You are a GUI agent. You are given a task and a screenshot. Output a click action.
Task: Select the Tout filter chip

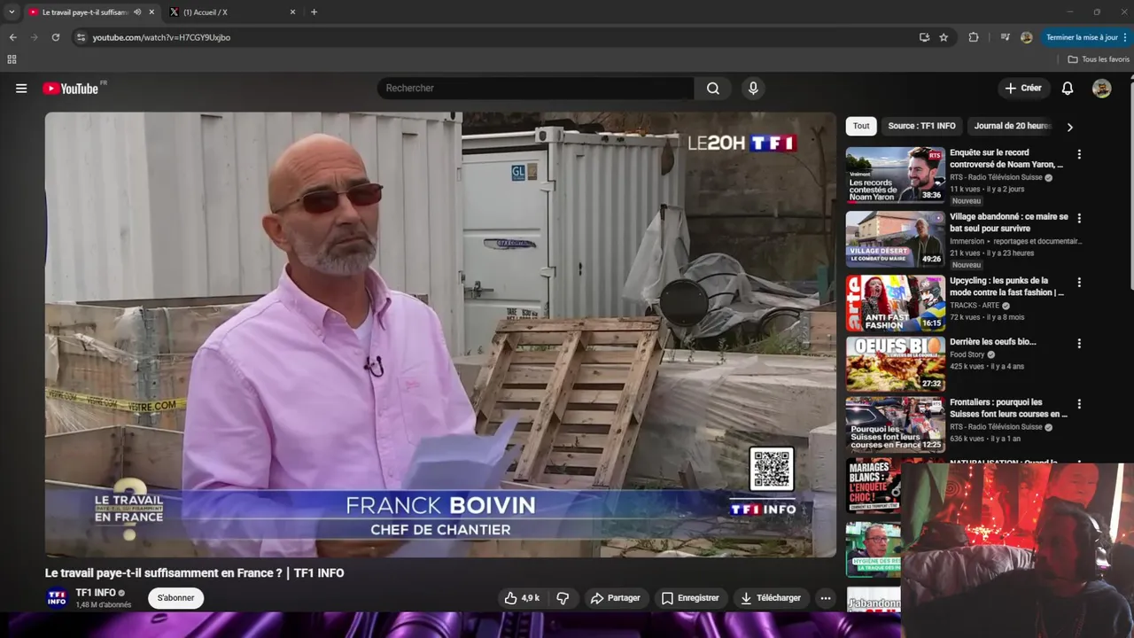tap(861, 126)
